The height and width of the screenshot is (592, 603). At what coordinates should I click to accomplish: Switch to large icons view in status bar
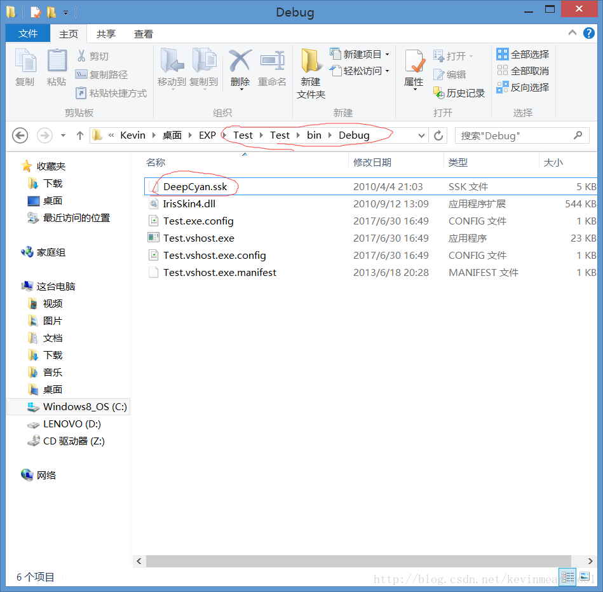click(585, 577)
